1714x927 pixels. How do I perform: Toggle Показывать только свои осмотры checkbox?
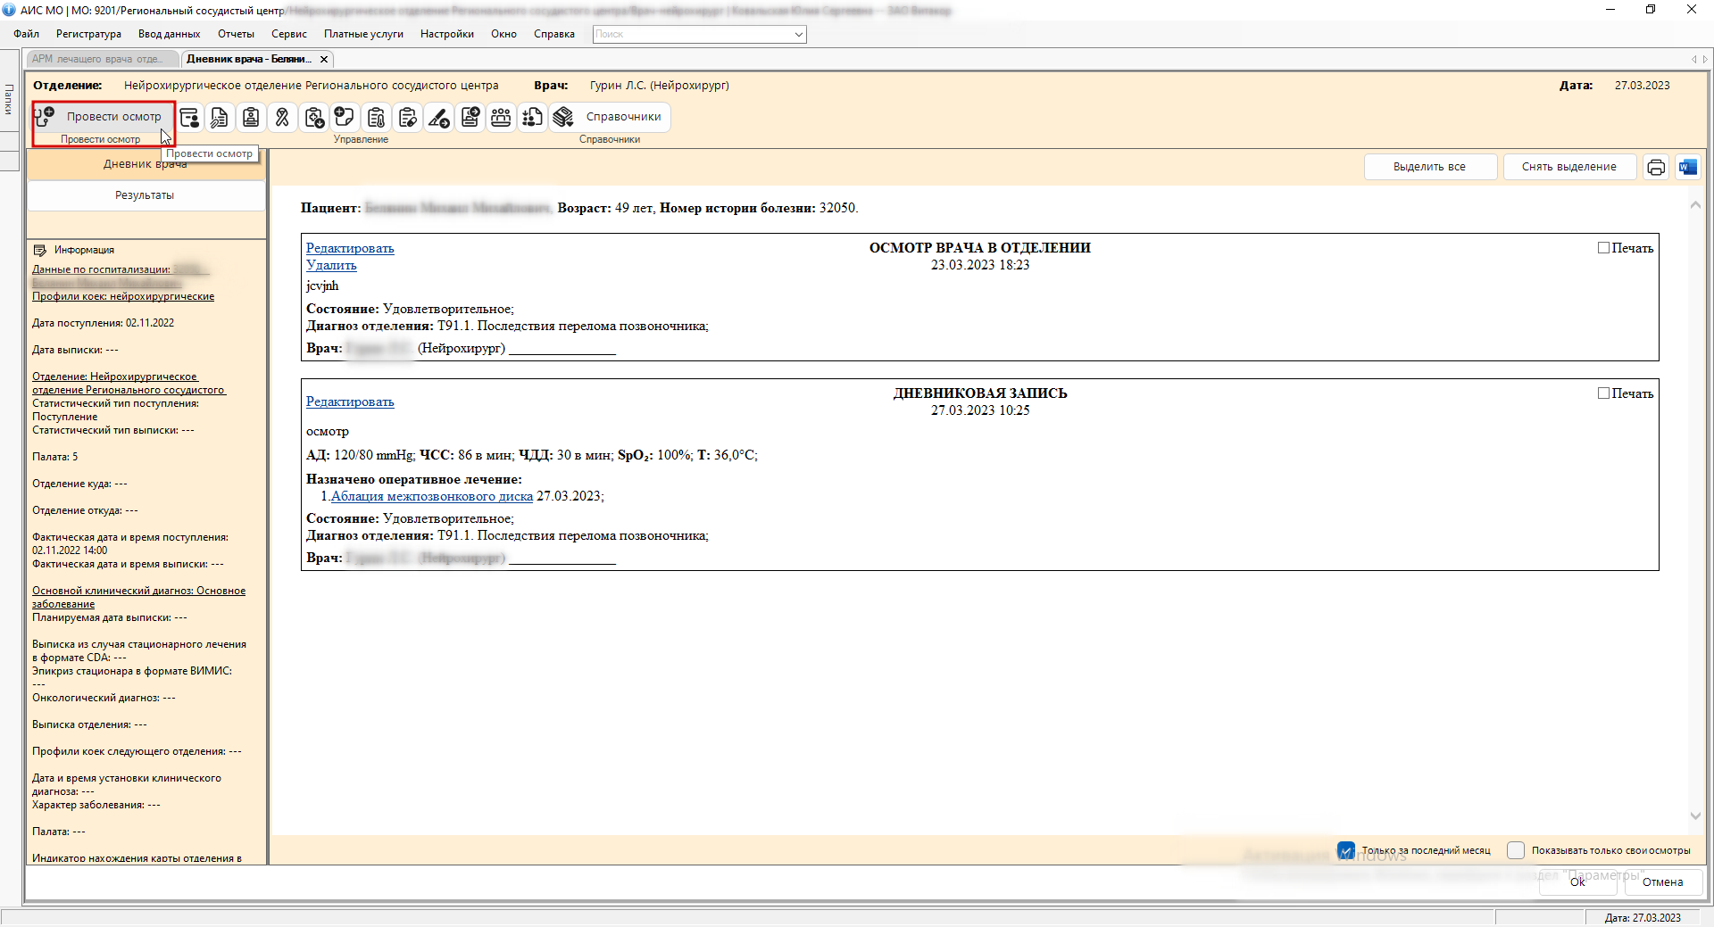click(x=1516, y=850)
